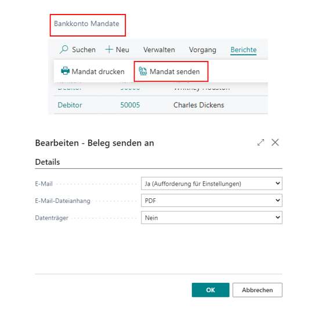
Task: Close the Beleg senden an dialog
Action: [275, 143]
